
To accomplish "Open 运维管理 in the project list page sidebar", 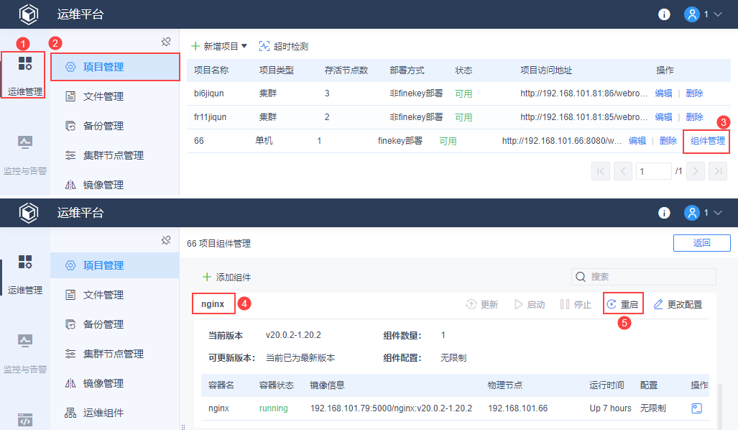I will [x=25, y=76].
